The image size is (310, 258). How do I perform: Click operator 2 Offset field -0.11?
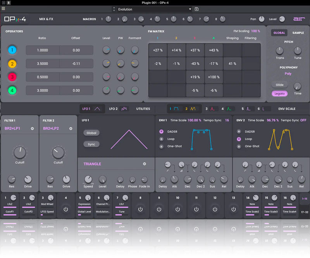pos(76,64)
